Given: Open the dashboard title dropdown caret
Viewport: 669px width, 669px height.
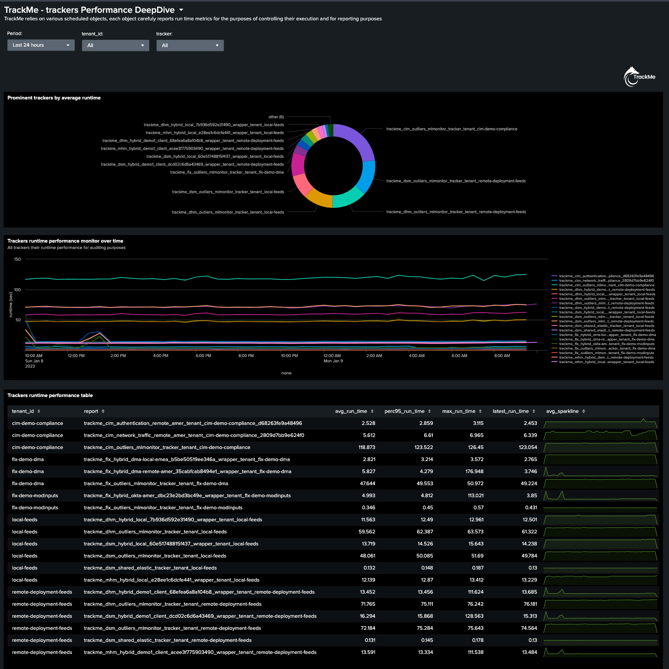Looking at the screenshot, I should (181, 10).
